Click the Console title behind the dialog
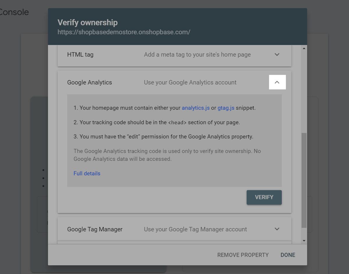Image resolution: width=349 pixels, height=274 pixels. tap(14, 12)
